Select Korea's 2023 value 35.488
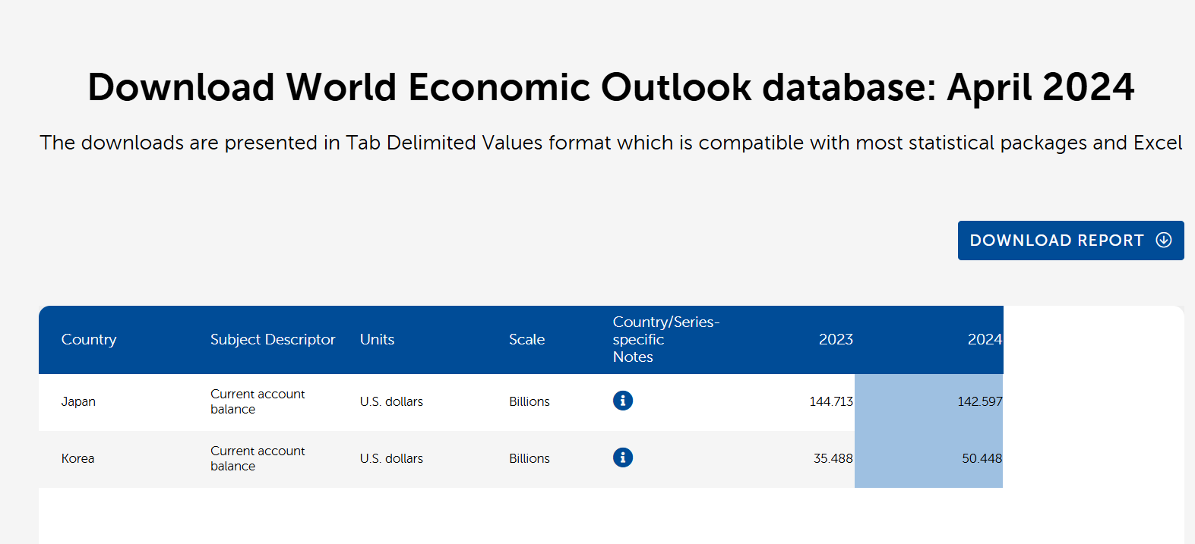The width and height of the screenshot is (1195, 544). click(x=833, y=459)
